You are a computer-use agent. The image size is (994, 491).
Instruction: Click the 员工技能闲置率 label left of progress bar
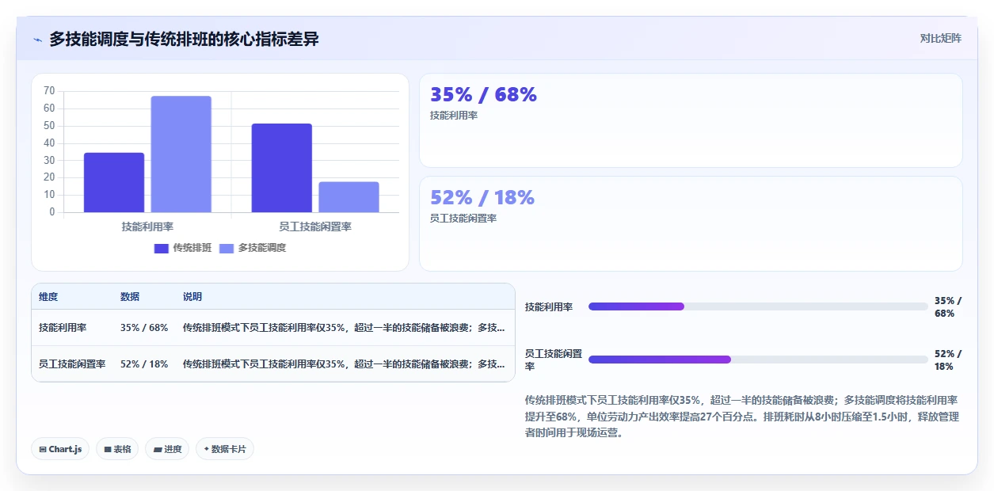point(554,360)
